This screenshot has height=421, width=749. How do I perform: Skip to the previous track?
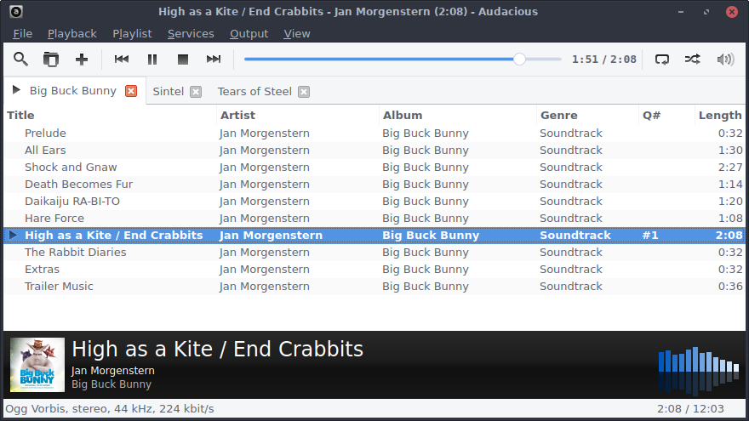click(122, 60)
